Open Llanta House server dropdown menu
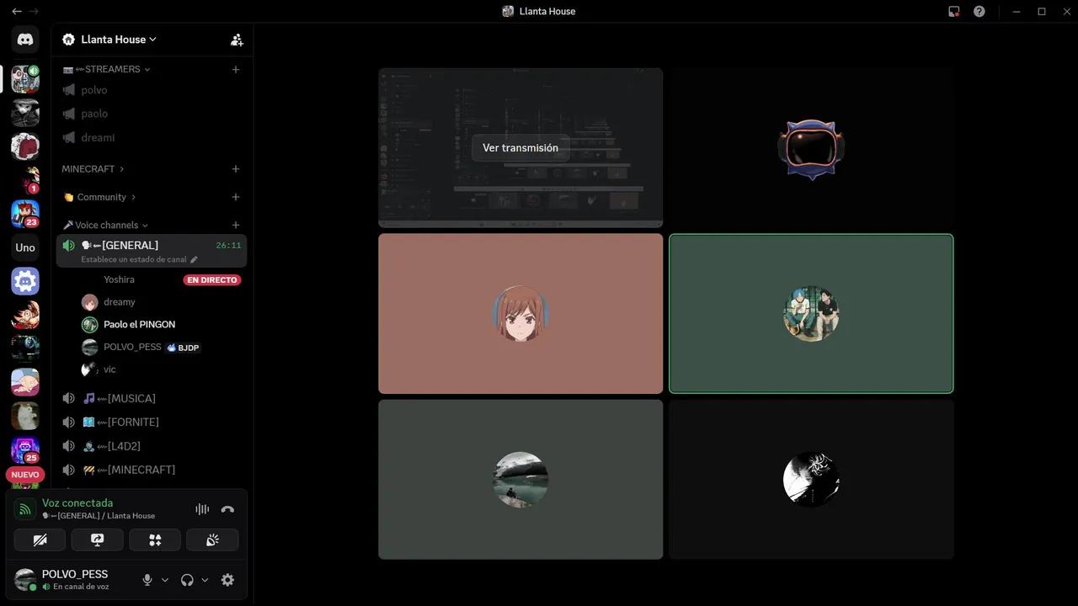Viewport: 1078px width, 606px height. 109,40
